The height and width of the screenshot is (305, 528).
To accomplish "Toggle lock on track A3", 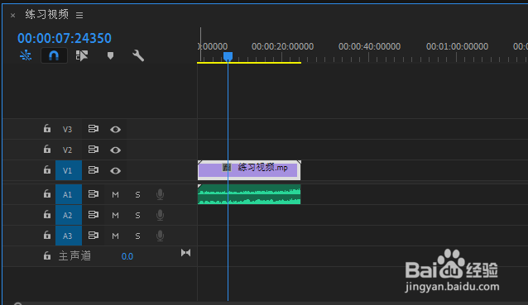I will (47, 236).
